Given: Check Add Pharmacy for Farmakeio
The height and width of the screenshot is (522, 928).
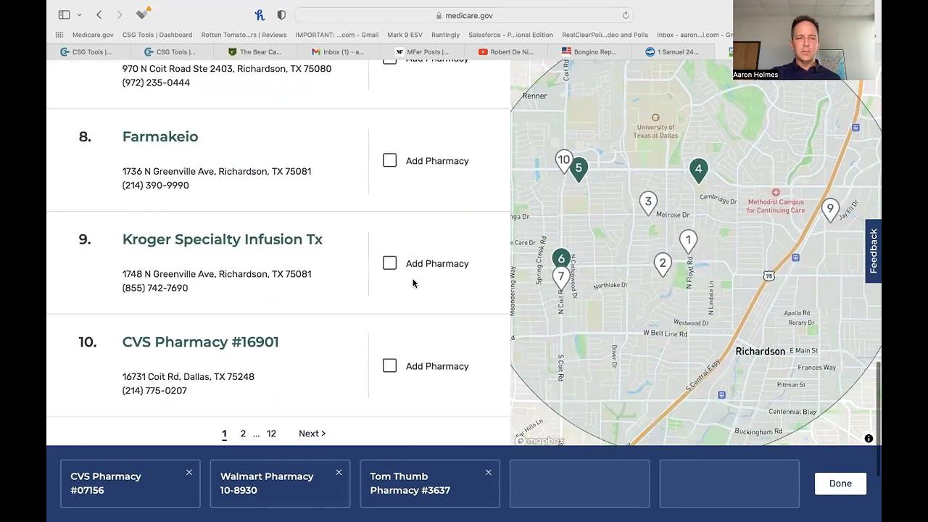Looking at the screenshot, I should (x=390, y=160).
